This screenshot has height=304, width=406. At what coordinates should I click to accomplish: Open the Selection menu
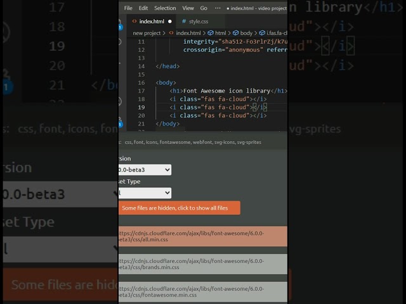tap(165, 8)
